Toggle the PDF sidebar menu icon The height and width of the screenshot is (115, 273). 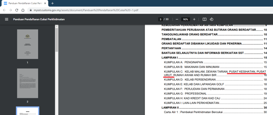coord(7,19)
